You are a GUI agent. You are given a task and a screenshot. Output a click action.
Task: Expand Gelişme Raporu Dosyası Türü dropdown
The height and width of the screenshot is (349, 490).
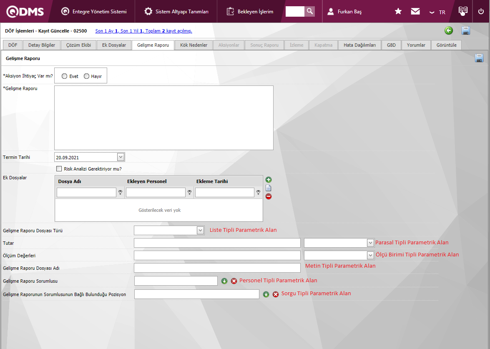tap(200, 230)
